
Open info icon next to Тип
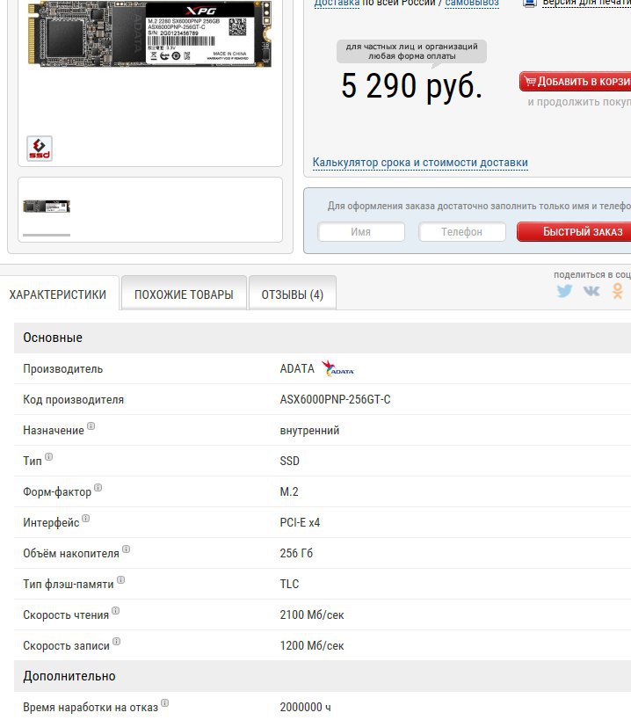coord(48,456)
